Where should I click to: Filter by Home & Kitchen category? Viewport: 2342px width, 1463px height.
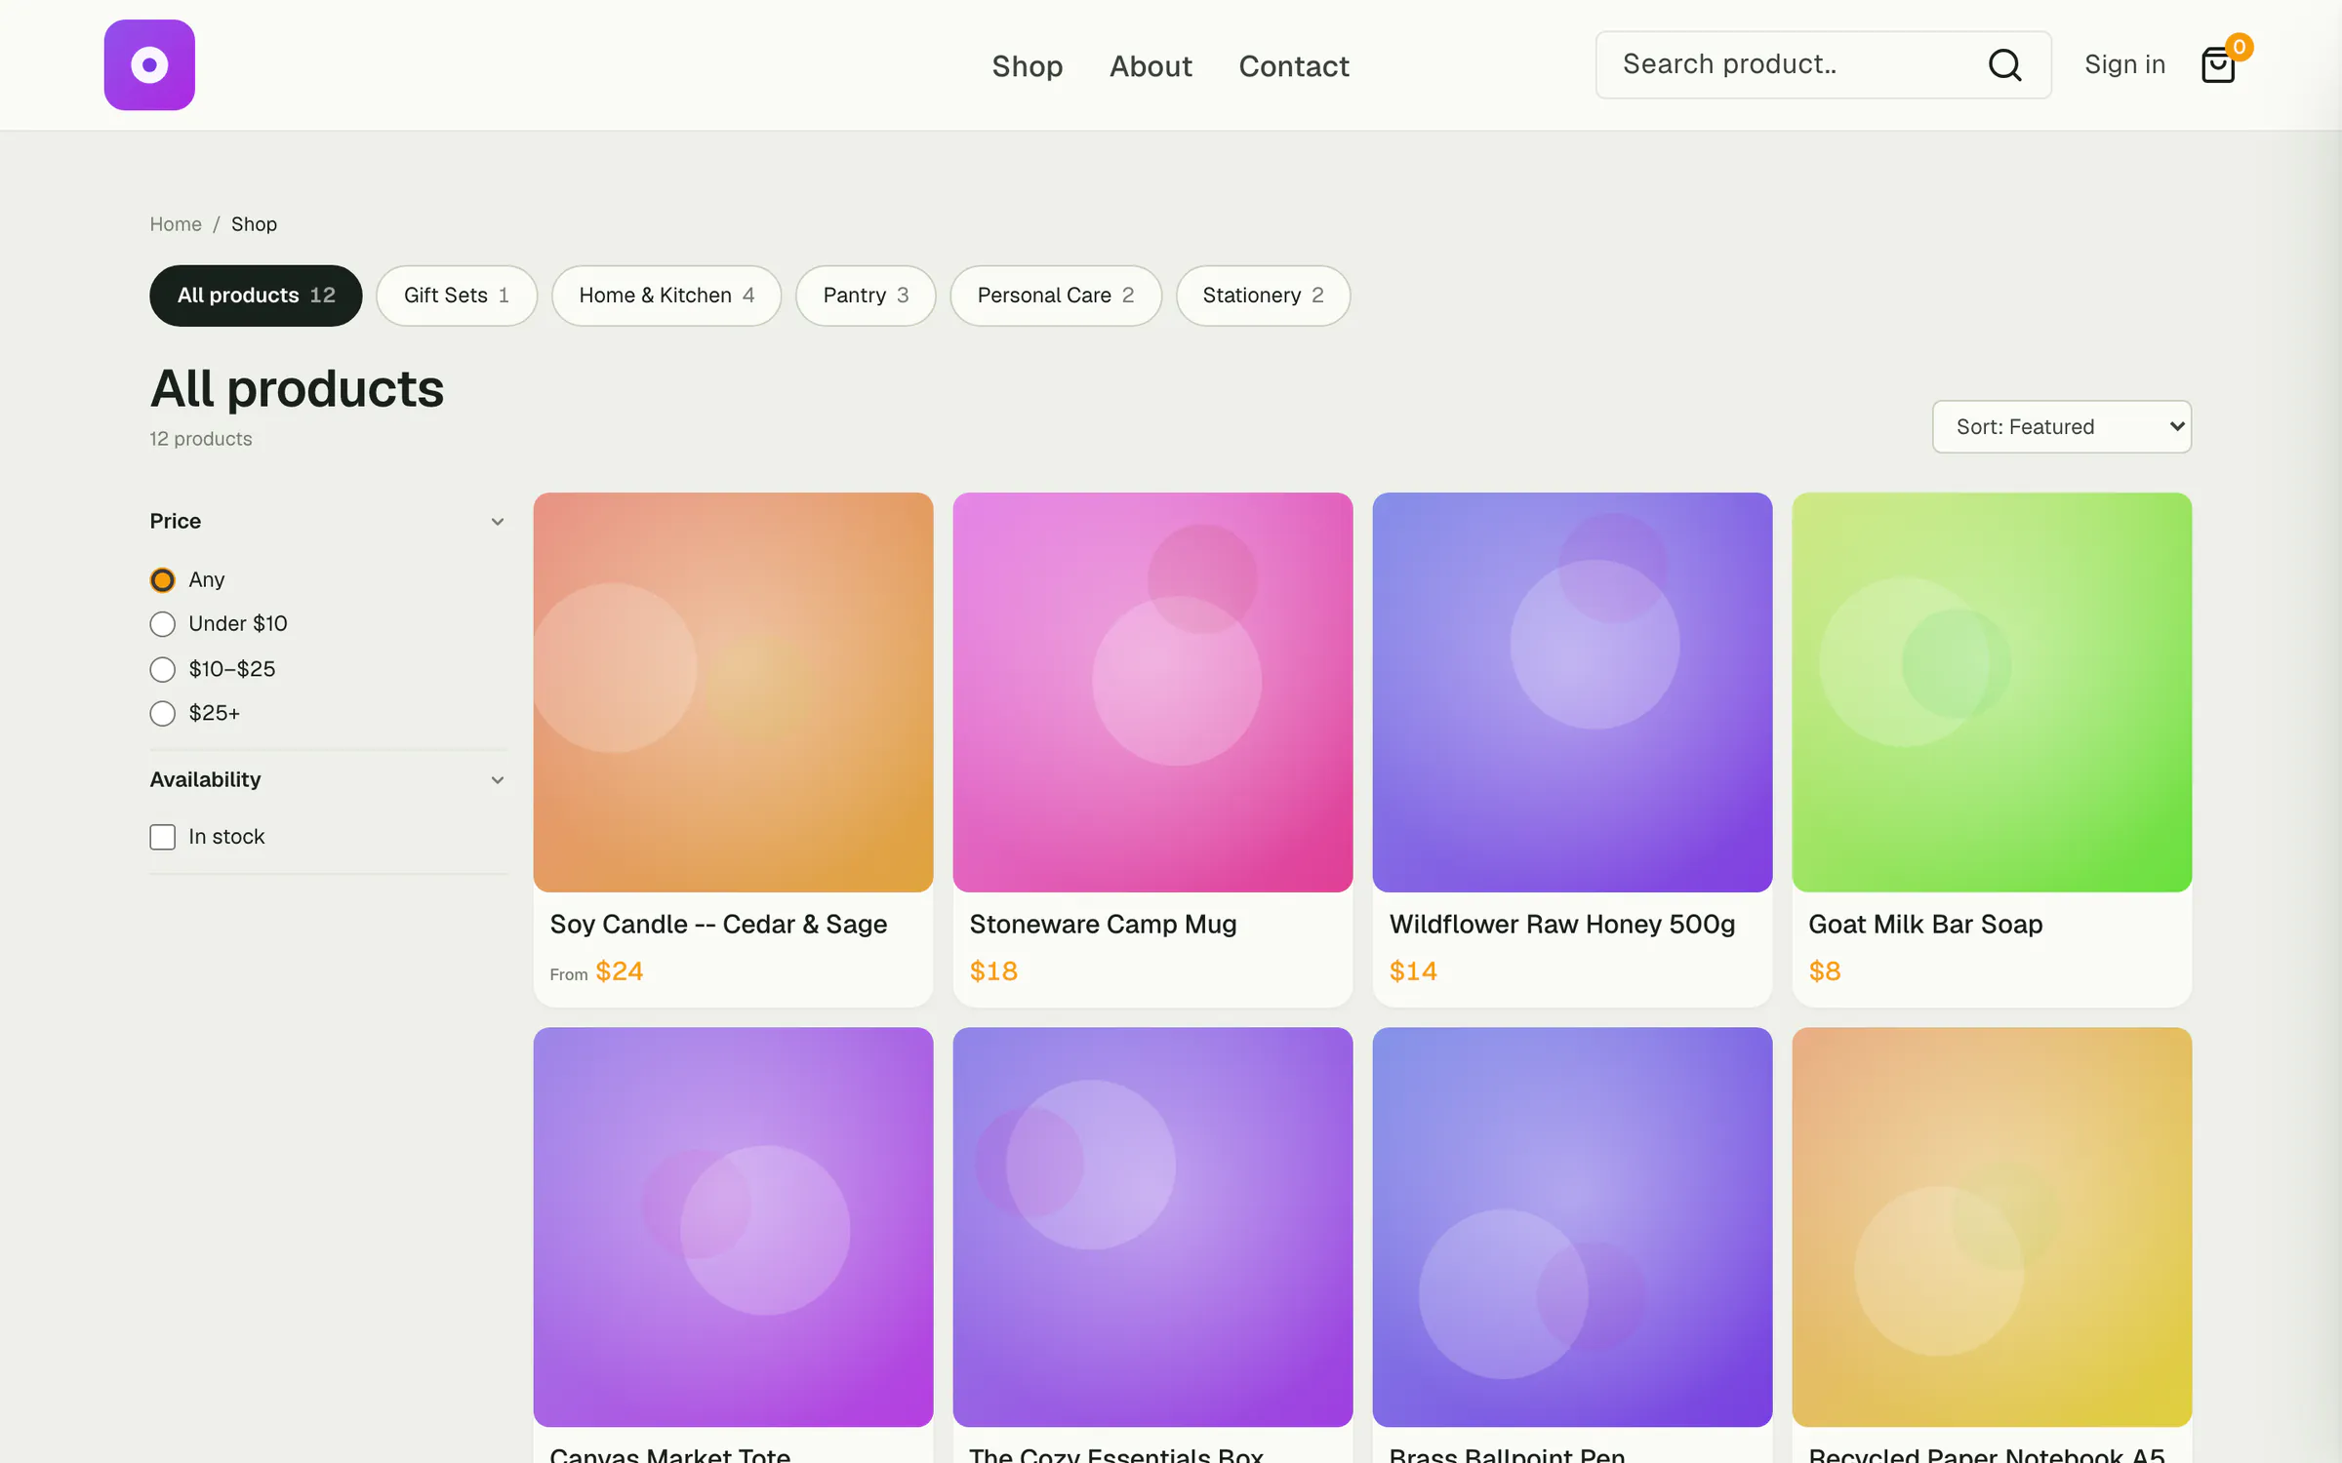pos(666,296)
